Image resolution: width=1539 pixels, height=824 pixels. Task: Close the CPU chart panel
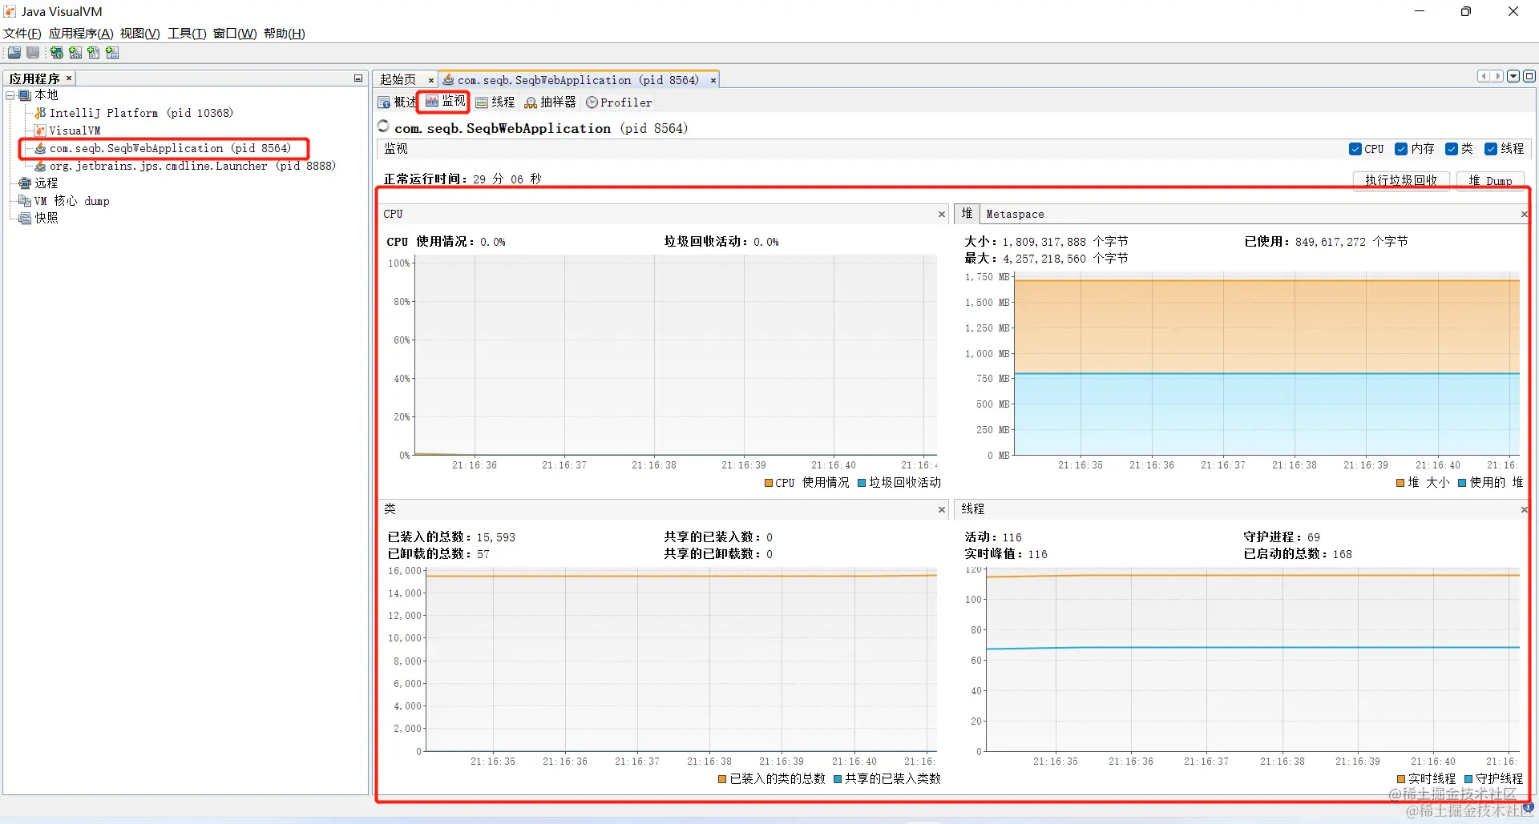(942, 214)
